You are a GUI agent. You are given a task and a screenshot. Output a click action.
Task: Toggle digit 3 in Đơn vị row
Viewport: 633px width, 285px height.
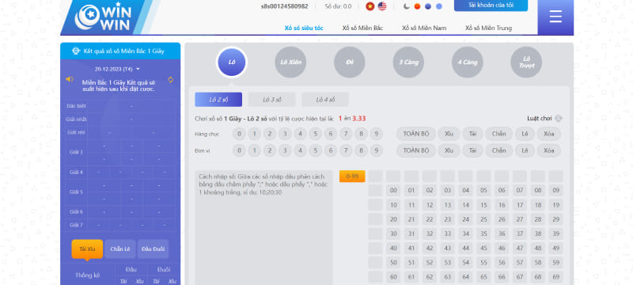pyautogui.click(x=285, y=150)
